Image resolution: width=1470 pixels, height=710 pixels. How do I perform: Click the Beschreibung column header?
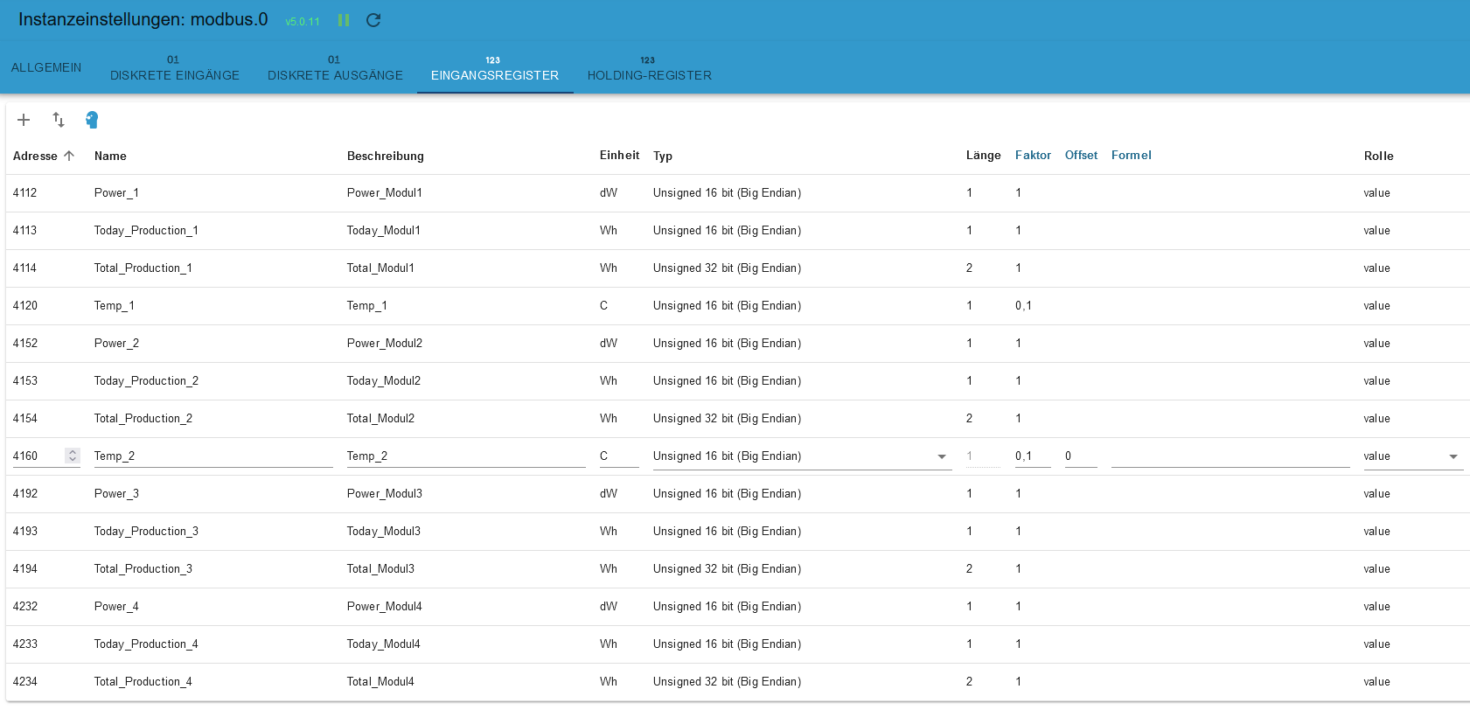(386, 156)
